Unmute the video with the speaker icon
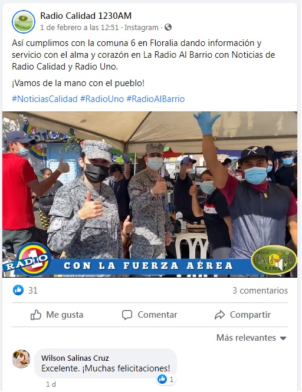The width and height of the screenshot is (302, 392). pos(281,264)
